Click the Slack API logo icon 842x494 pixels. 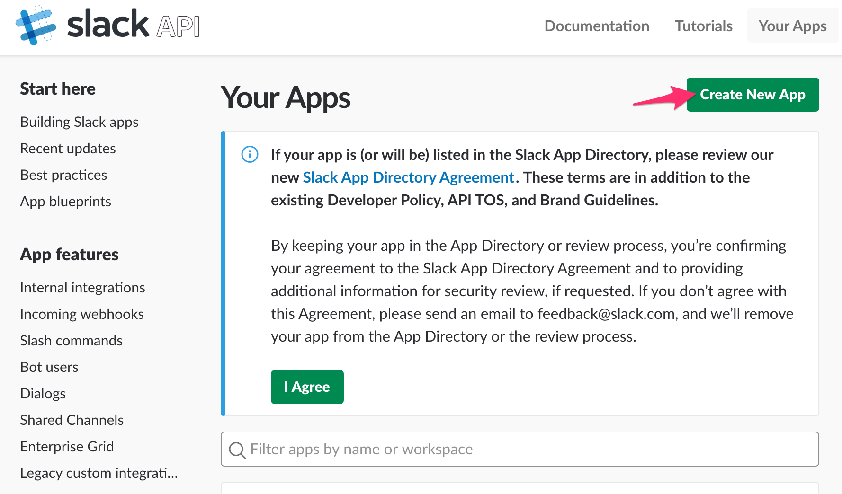(36, 26)
